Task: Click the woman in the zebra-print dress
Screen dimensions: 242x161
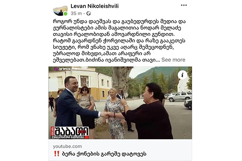Action: 115,113
